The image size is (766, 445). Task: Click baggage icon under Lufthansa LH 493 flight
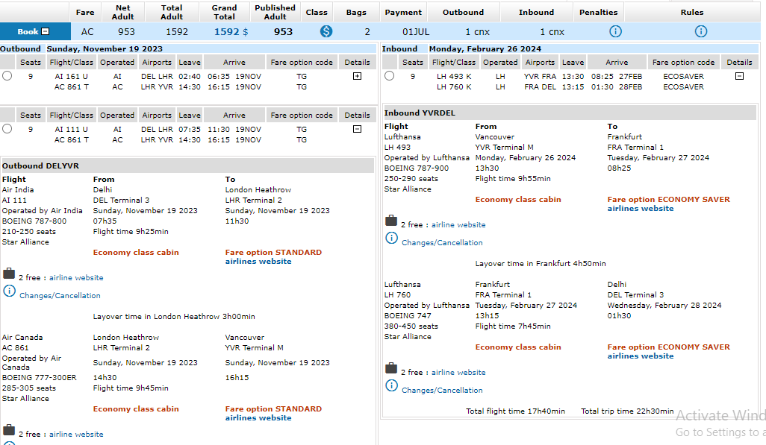coord(390,221)
